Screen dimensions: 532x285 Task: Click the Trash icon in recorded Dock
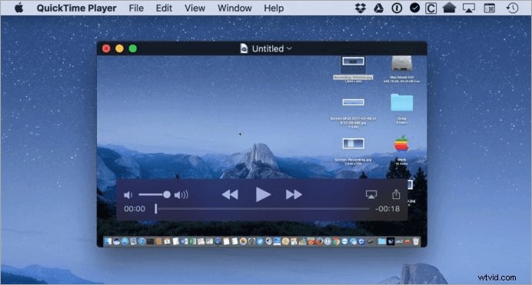coord(416,241)
